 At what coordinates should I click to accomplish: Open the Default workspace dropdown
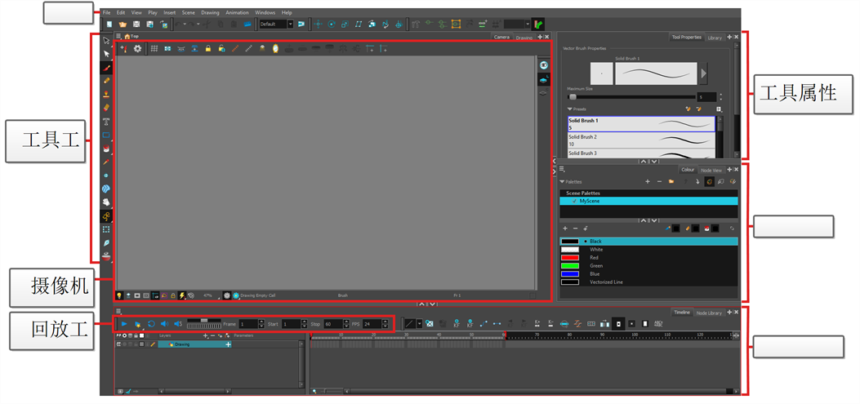[x=275, y=24]
